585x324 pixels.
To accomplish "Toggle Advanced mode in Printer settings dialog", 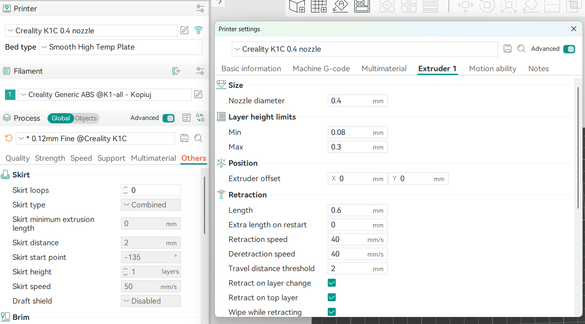I will pyautogui.click(x=569, y=49).
